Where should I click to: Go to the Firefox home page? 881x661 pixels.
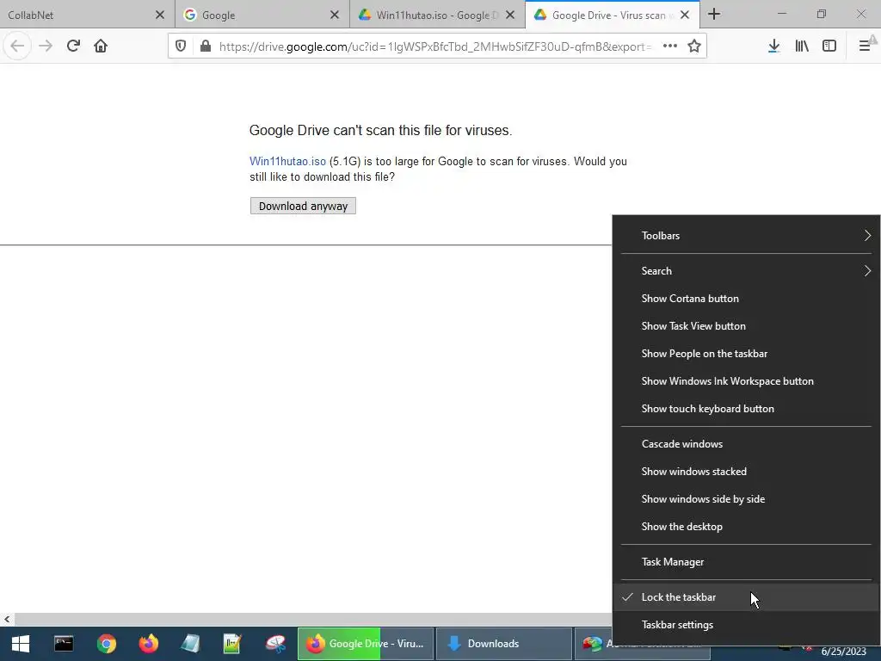[101, 46]
